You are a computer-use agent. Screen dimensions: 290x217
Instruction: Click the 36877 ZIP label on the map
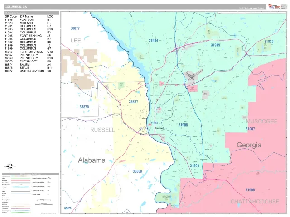pyautogui.click(x=75, y=28)
